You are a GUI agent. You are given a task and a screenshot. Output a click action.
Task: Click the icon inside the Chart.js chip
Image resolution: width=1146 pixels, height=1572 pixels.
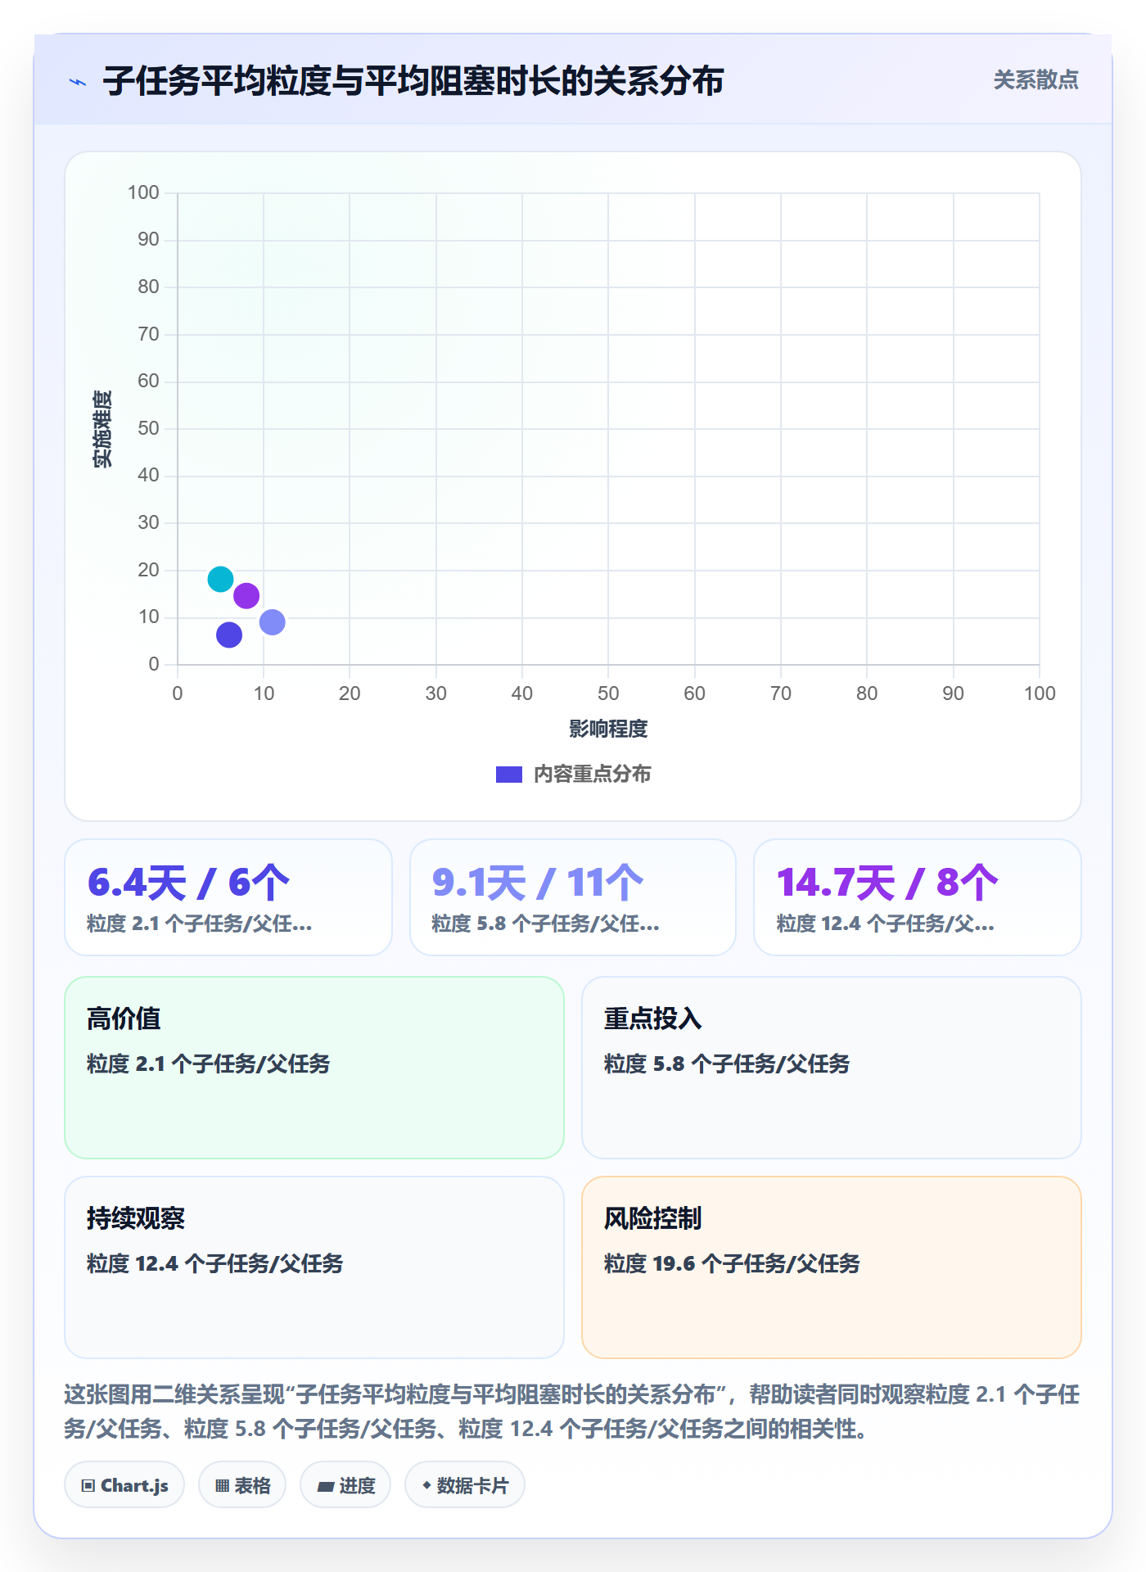click(x=88, y=1485)
